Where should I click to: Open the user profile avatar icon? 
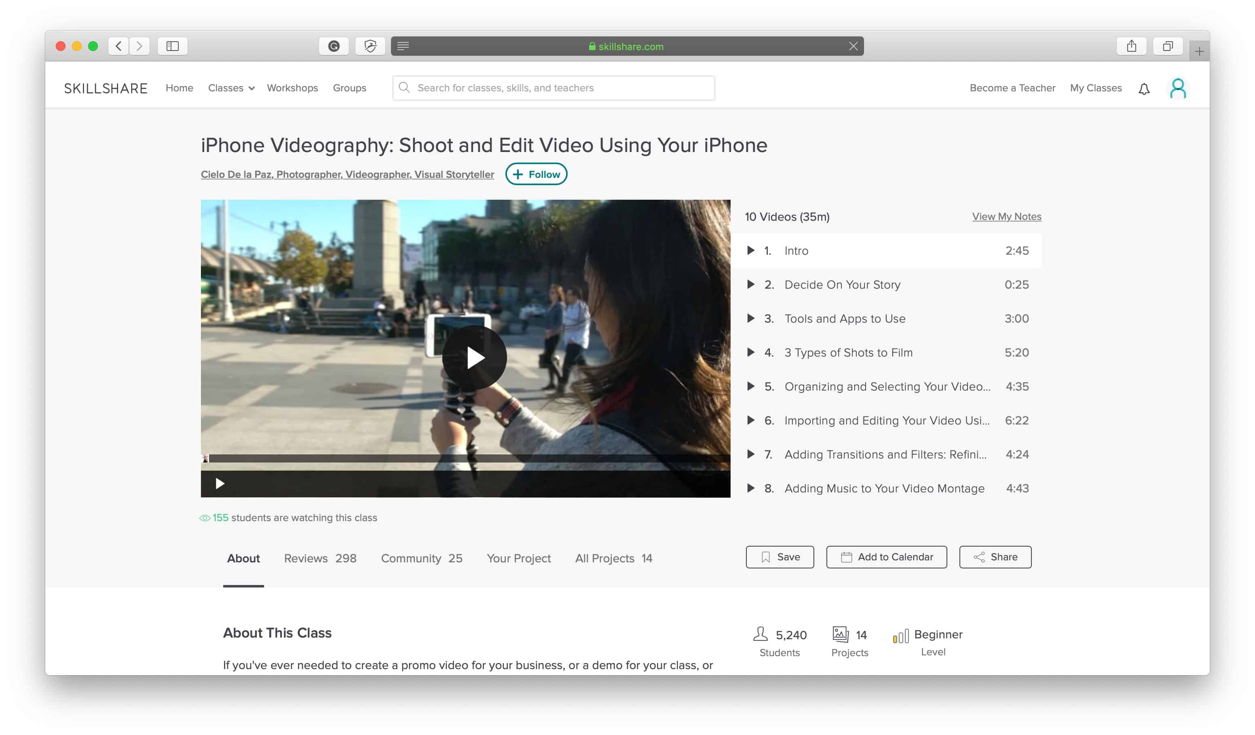(1178, 88)
